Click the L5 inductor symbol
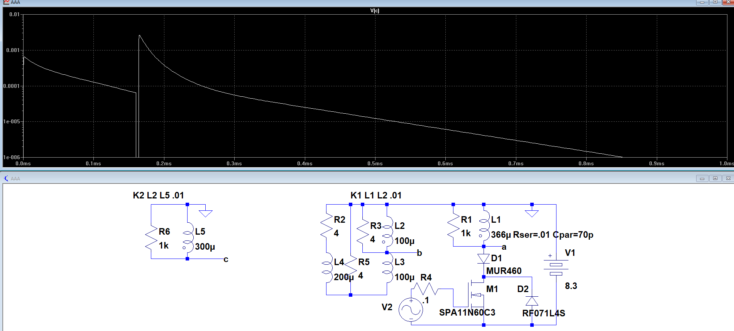734x331 pixels. point(188,239)
